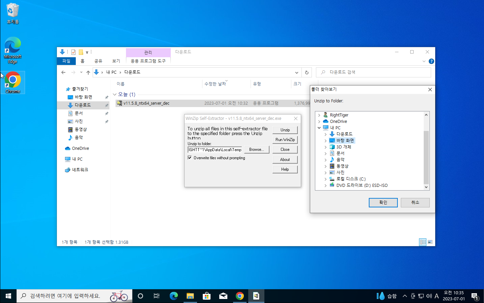
Task: Click the About button in WinZip dialog
Action: pyautogui.click(x=285, y=160)
